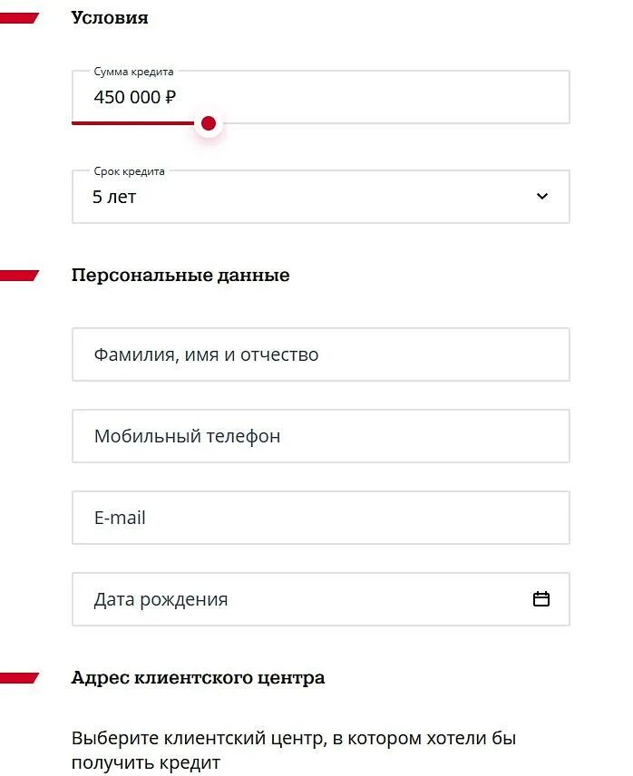Click the "Персональные данные" section heading
Viewport: 633px width, 776px height.
tap(180, 276)
